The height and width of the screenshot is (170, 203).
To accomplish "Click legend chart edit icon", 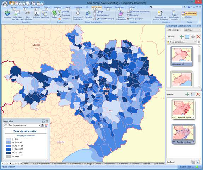I will tap(46, 125).
